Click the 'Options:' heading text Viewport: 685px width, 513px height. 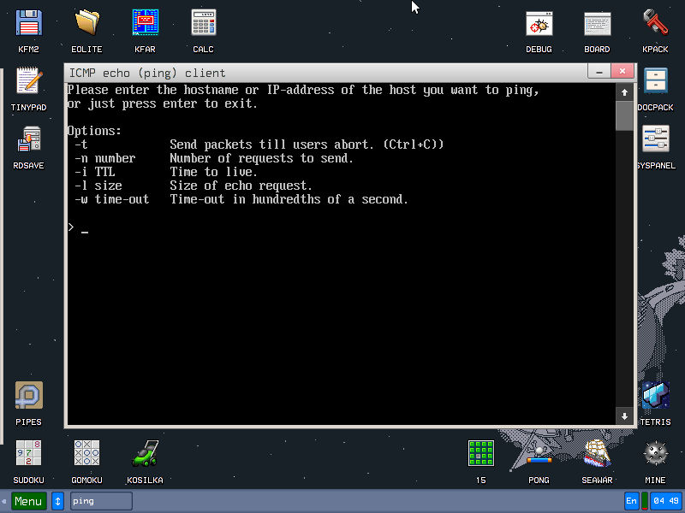pyautogui.click(x=94, y=131)
